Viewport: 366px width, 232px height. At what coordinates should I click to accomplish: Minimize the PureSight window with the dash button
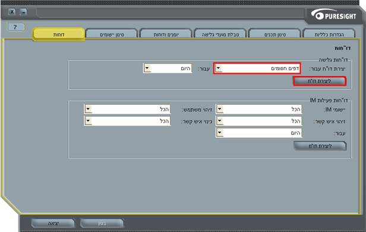pyautogui.click(x=23, y=12)
